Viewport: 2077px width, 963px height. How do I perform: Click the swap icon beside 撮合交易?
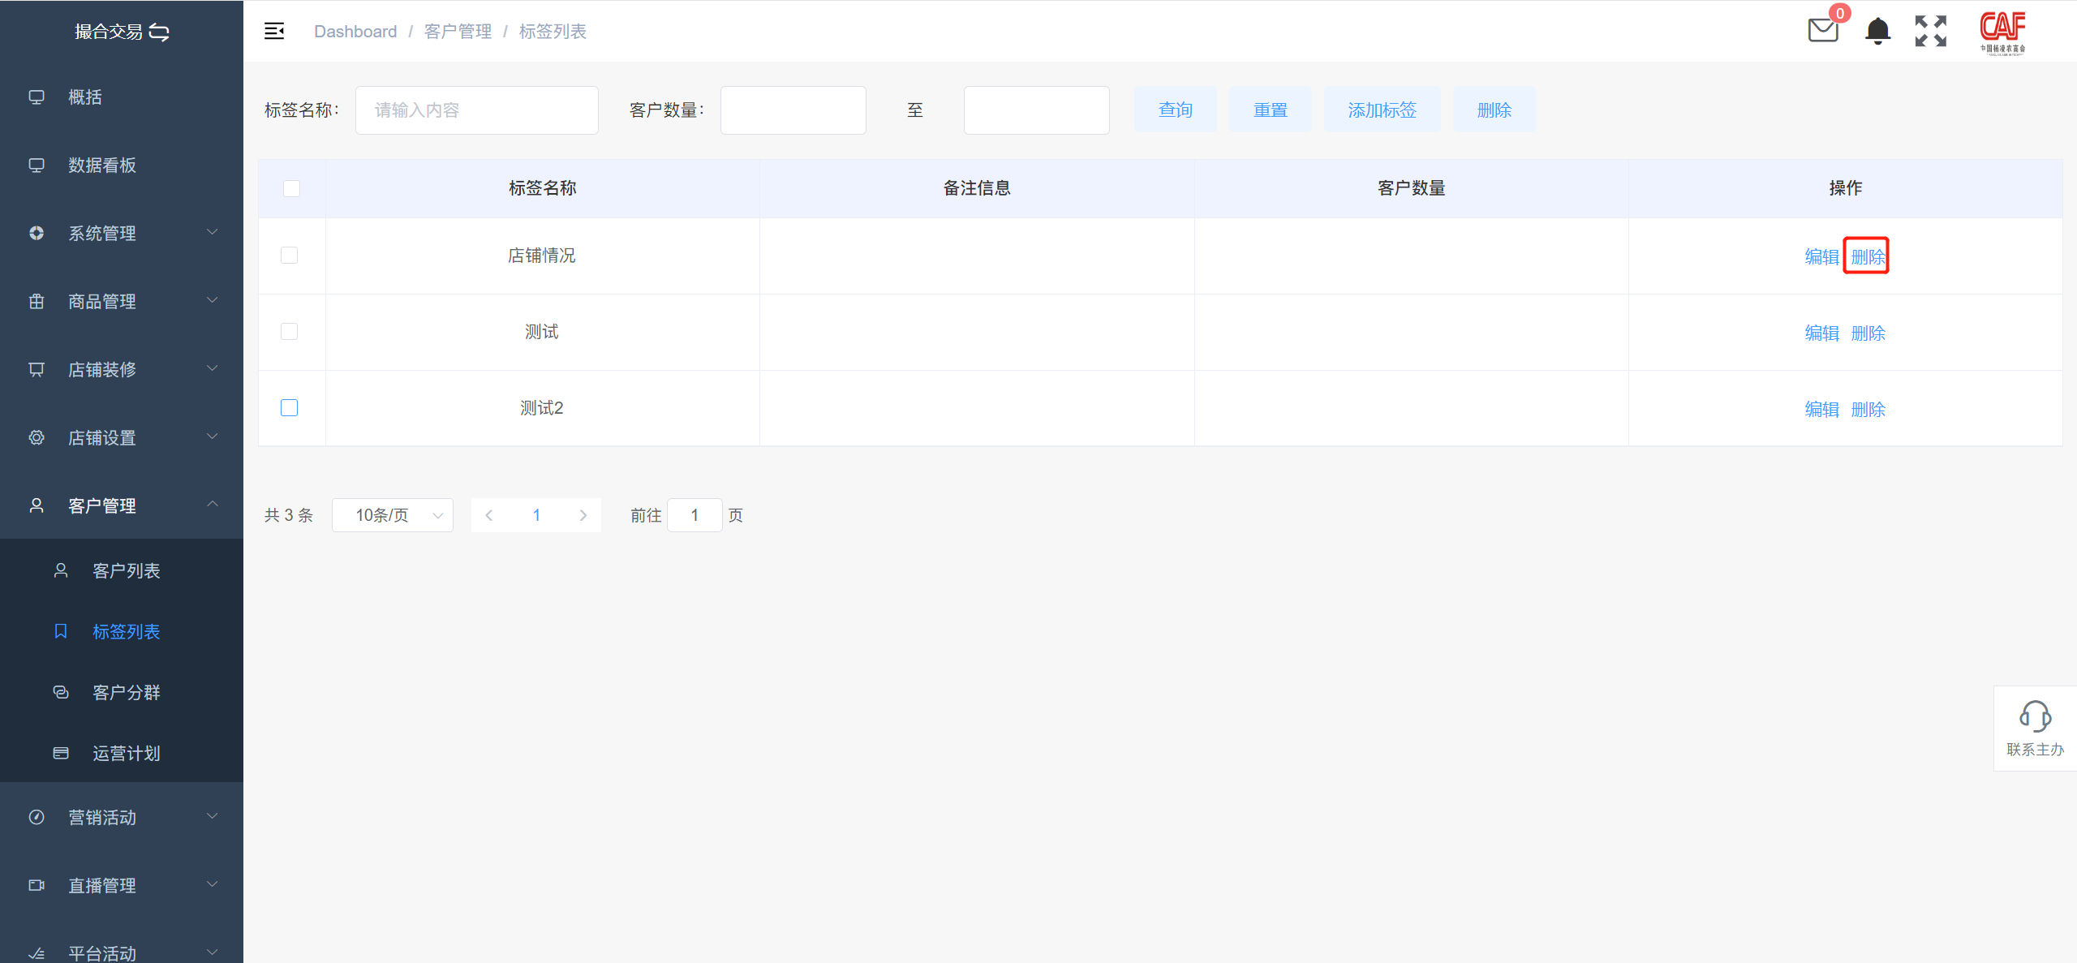coord(159,32)
